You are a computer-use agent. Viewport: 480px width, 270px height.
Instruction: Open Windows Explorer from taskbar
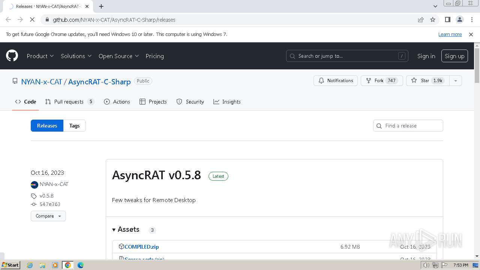(42, 265)
